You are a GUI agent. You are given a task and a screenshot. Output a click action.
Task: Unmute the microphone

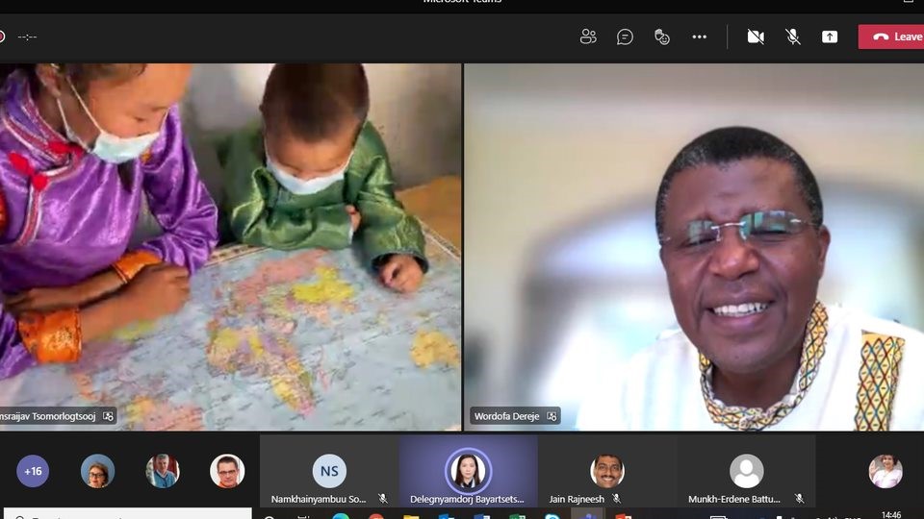coord(792,37)
